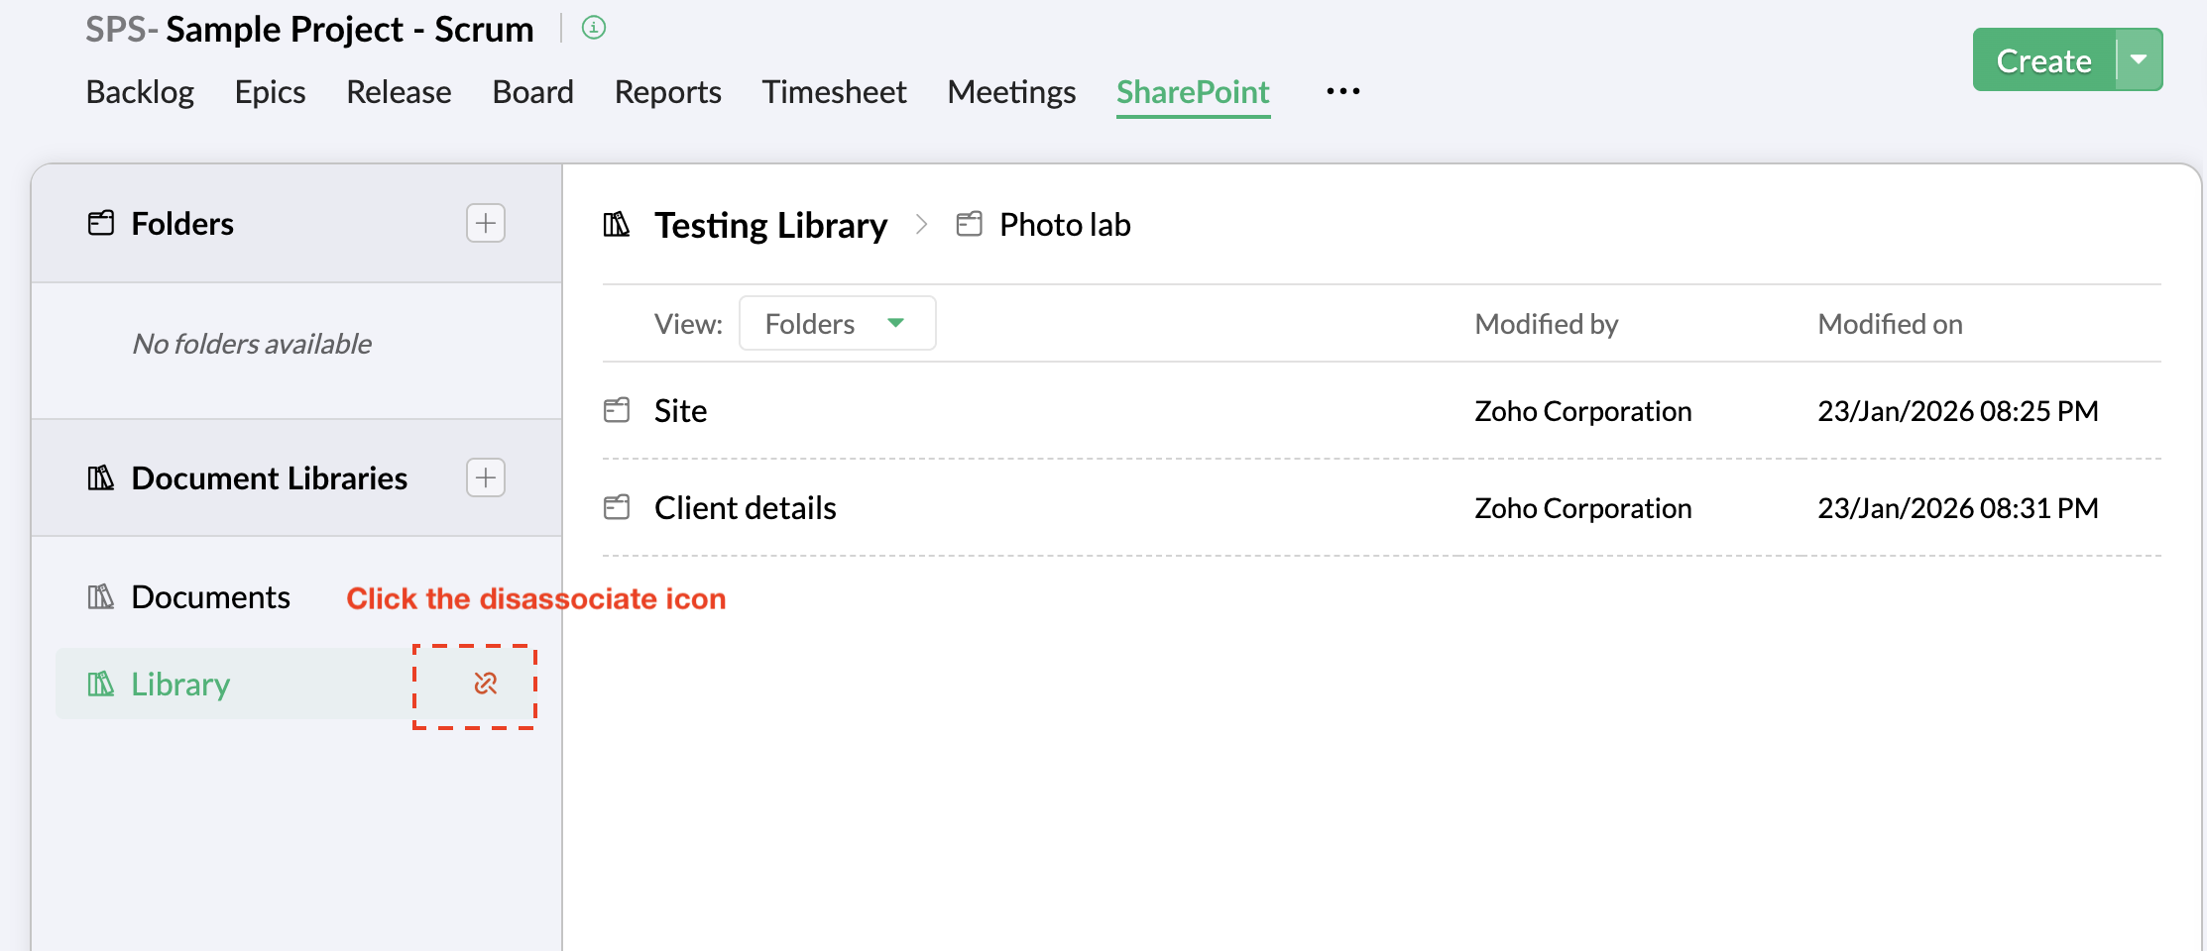This screenshot has height=951, width=2207.
Task: Open the Client details folder row
Action: coord(745,508)
